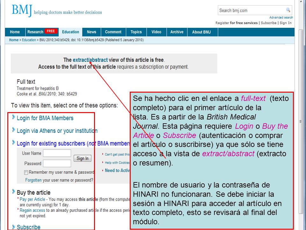The image size is (306, 230).
Task: Collapse Login for existing subscribers arrow
Action: coord(13,142)
